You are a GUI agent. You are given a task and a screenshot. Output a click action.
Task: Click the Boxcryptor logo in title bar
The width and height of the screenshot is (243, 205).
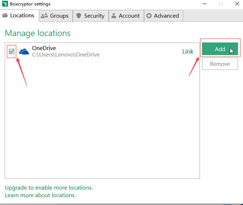pos(5,4)
